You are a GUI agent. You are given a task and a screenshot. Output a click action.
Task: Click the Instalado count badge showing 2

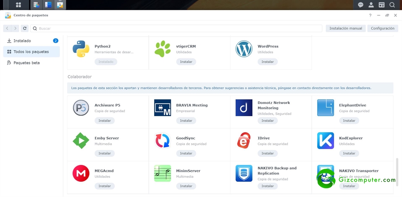(x=56, y=41)
